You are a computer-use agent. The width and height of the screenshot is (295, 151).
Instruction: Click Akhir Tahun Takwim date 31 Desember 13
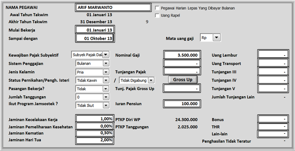96,22
